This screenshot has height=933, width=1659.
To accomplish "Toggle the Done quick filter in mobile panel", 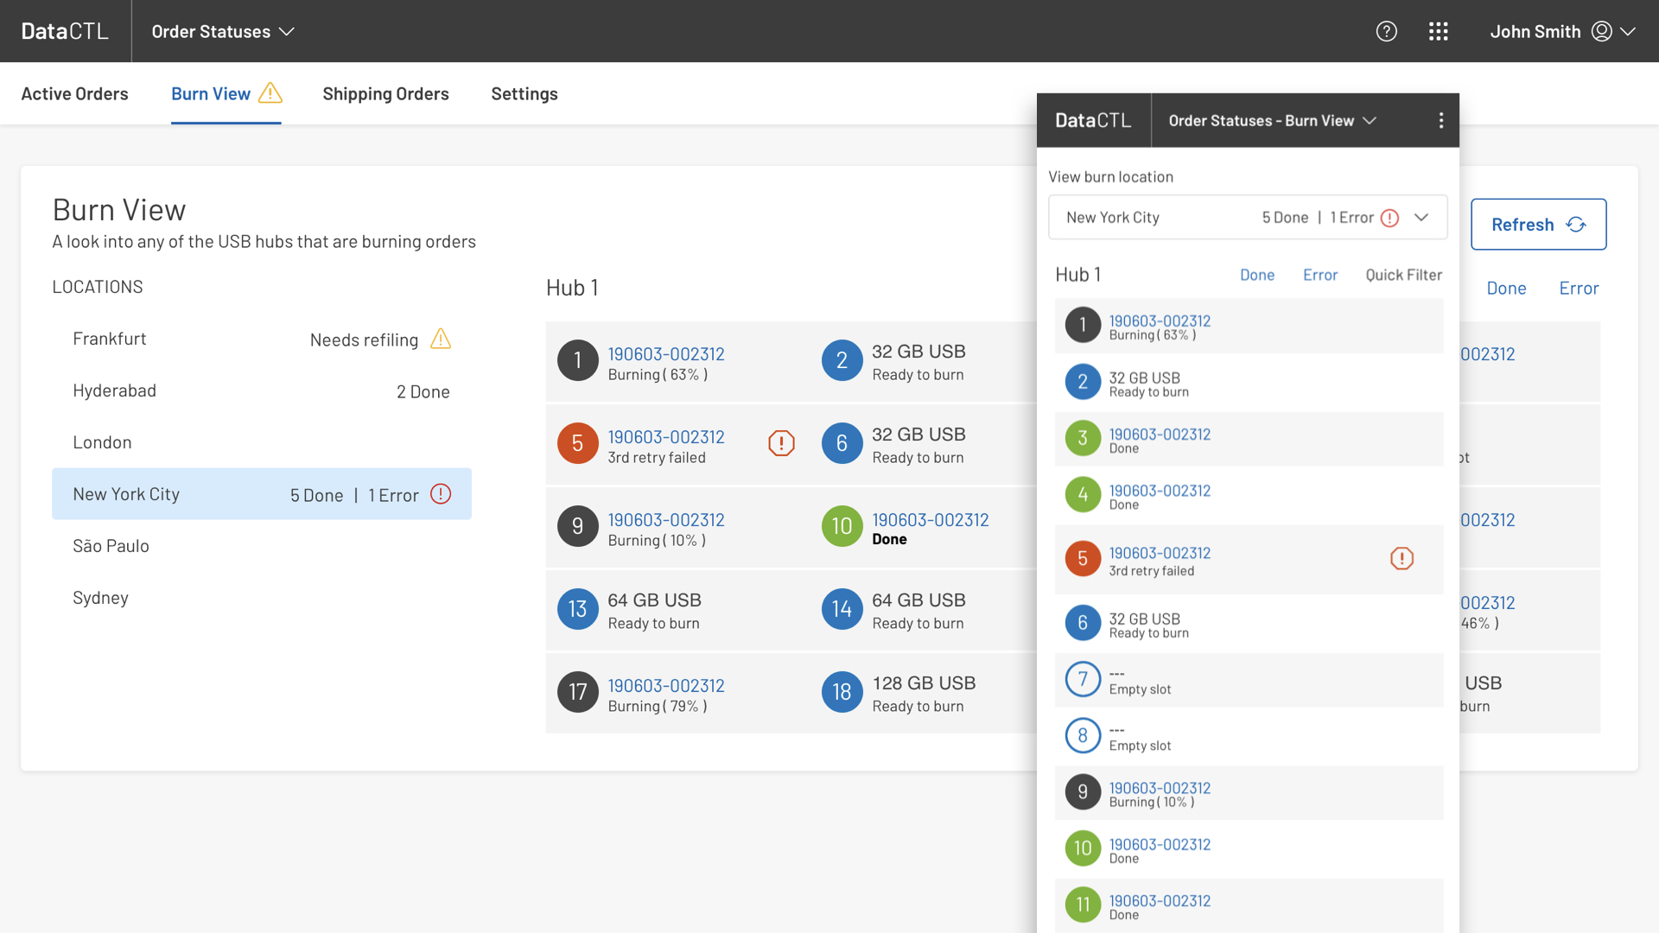I will click(x=1256, y=275).
